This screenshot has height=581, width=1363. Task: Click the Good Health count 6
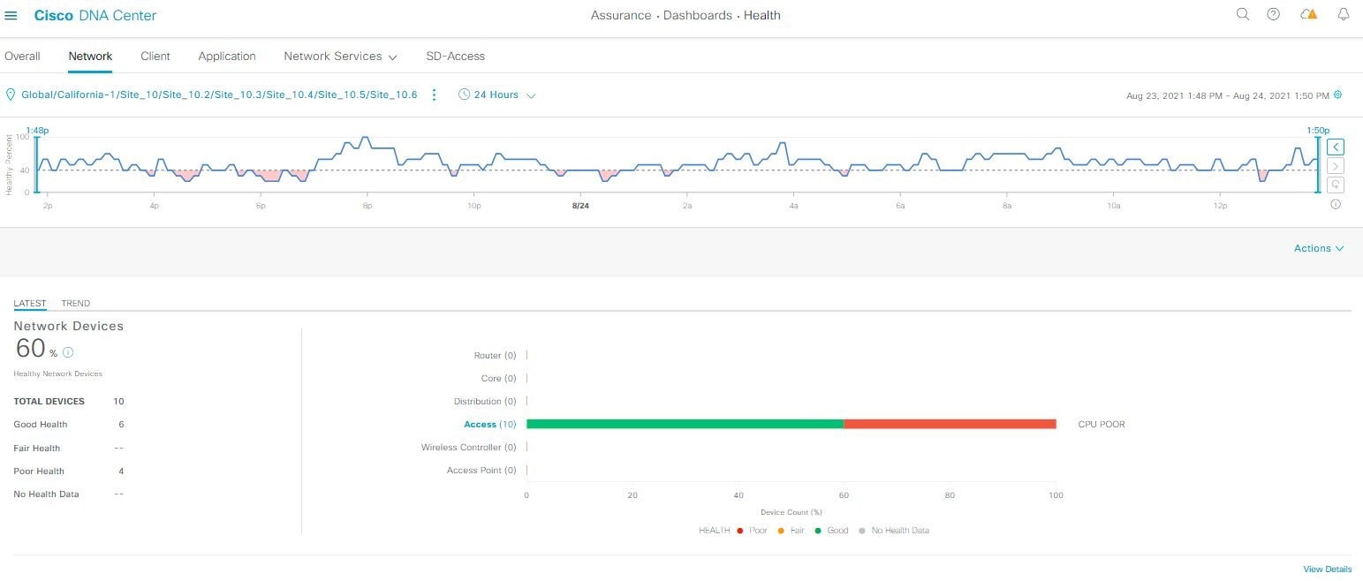(x=121, y=424)
